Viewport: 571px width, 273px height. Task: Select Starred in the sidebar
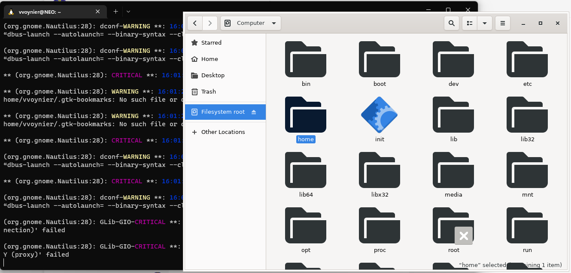[210, 42]
